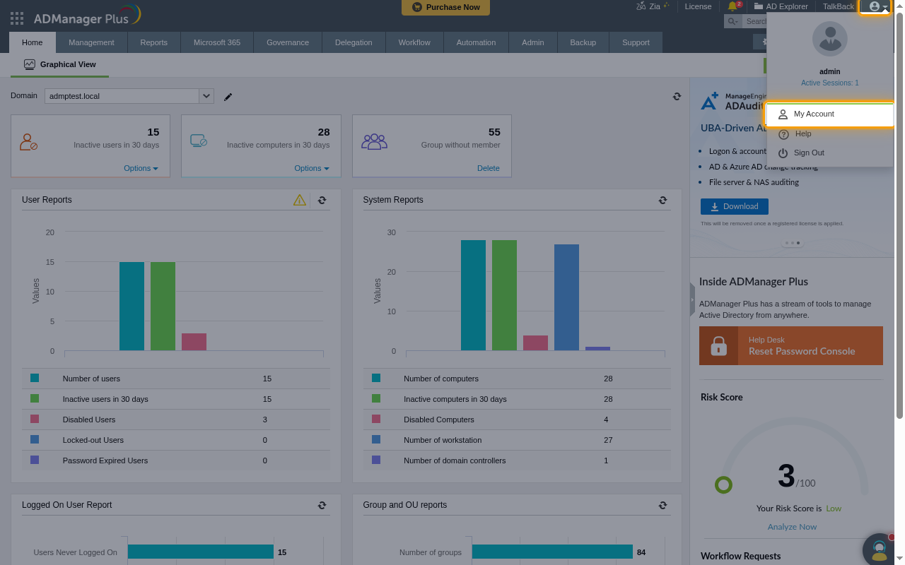Switch to the Management tab

[91, 42]
